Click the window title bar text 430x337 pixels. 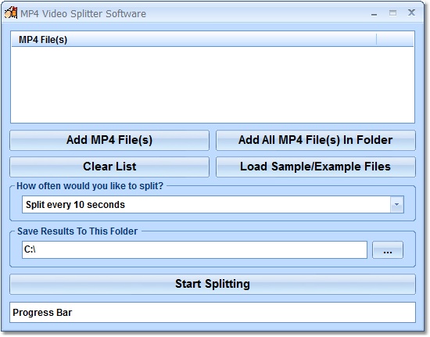(x=83, y=14)
